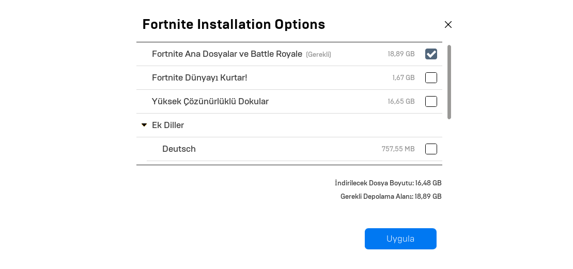Click the 757,55 MB size value
Screen dimensions: 573x269
click(x=398, y=149)
